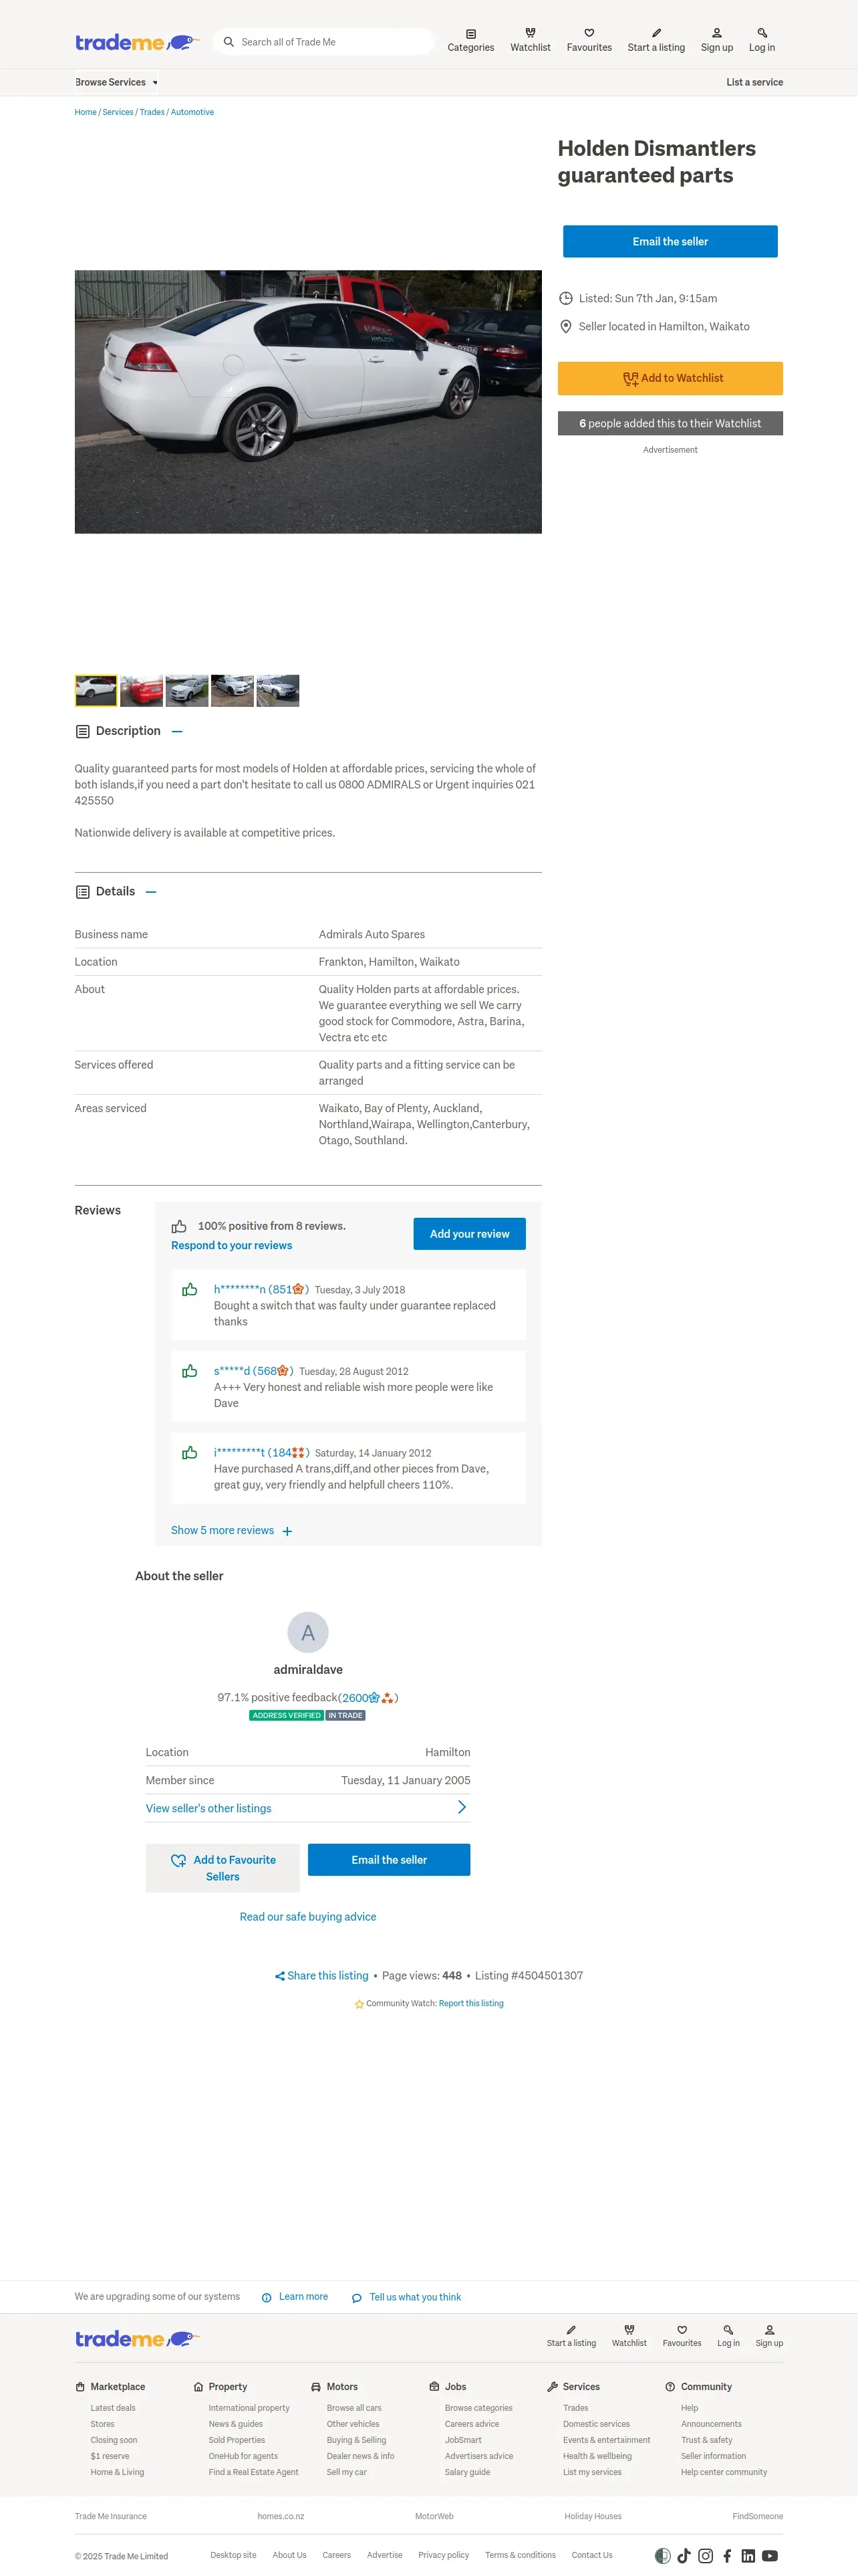The height and width of the screenshot is (2576, 858).
Task: Select fourth car thumbnail
Action: point(233,690)
